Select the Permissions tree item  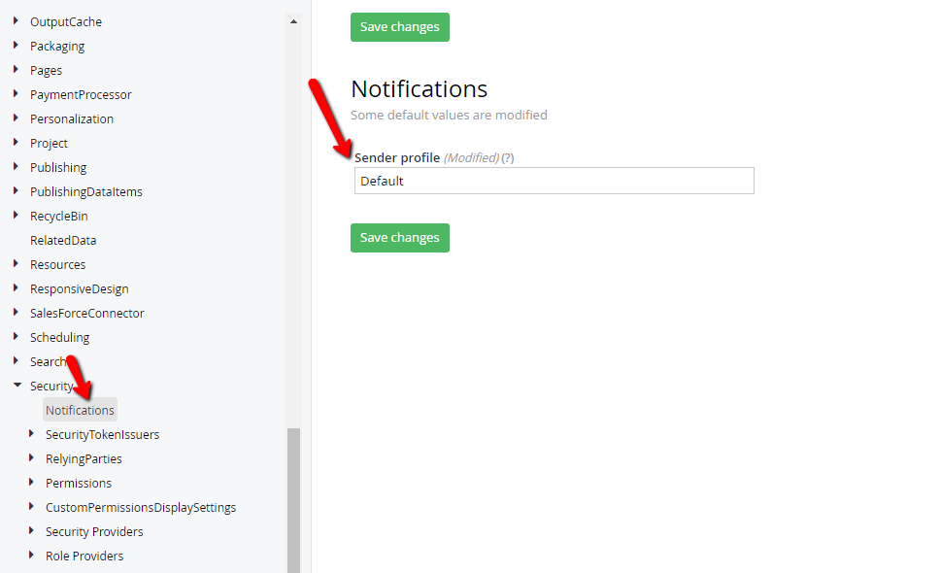pyautogui.click(x=79, y=483)
